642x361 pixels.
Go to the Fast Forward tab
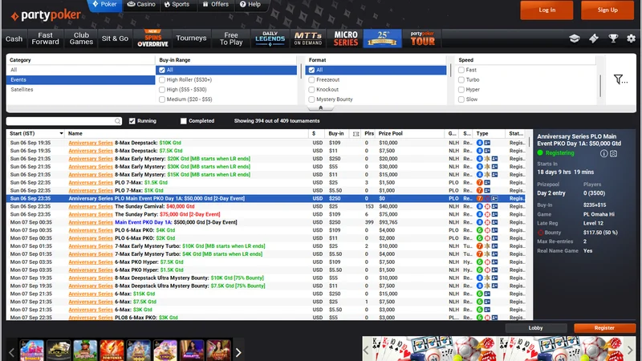pos(45,39)
